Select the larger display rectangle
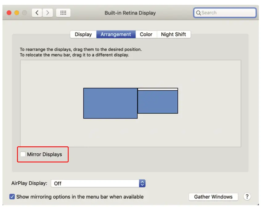The image size is (261, 207). click(110, 103)
